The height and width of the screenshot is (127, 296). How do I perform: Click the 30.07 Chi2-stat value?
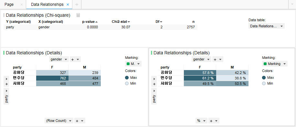tap(125, 27)
